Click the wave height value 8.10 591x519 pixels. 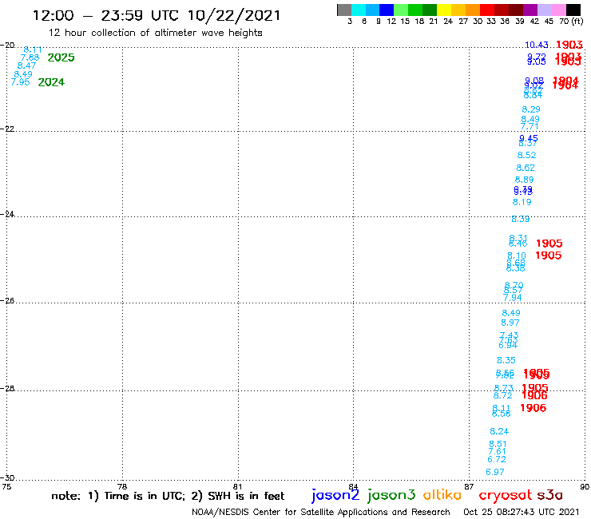click(517, 256)
